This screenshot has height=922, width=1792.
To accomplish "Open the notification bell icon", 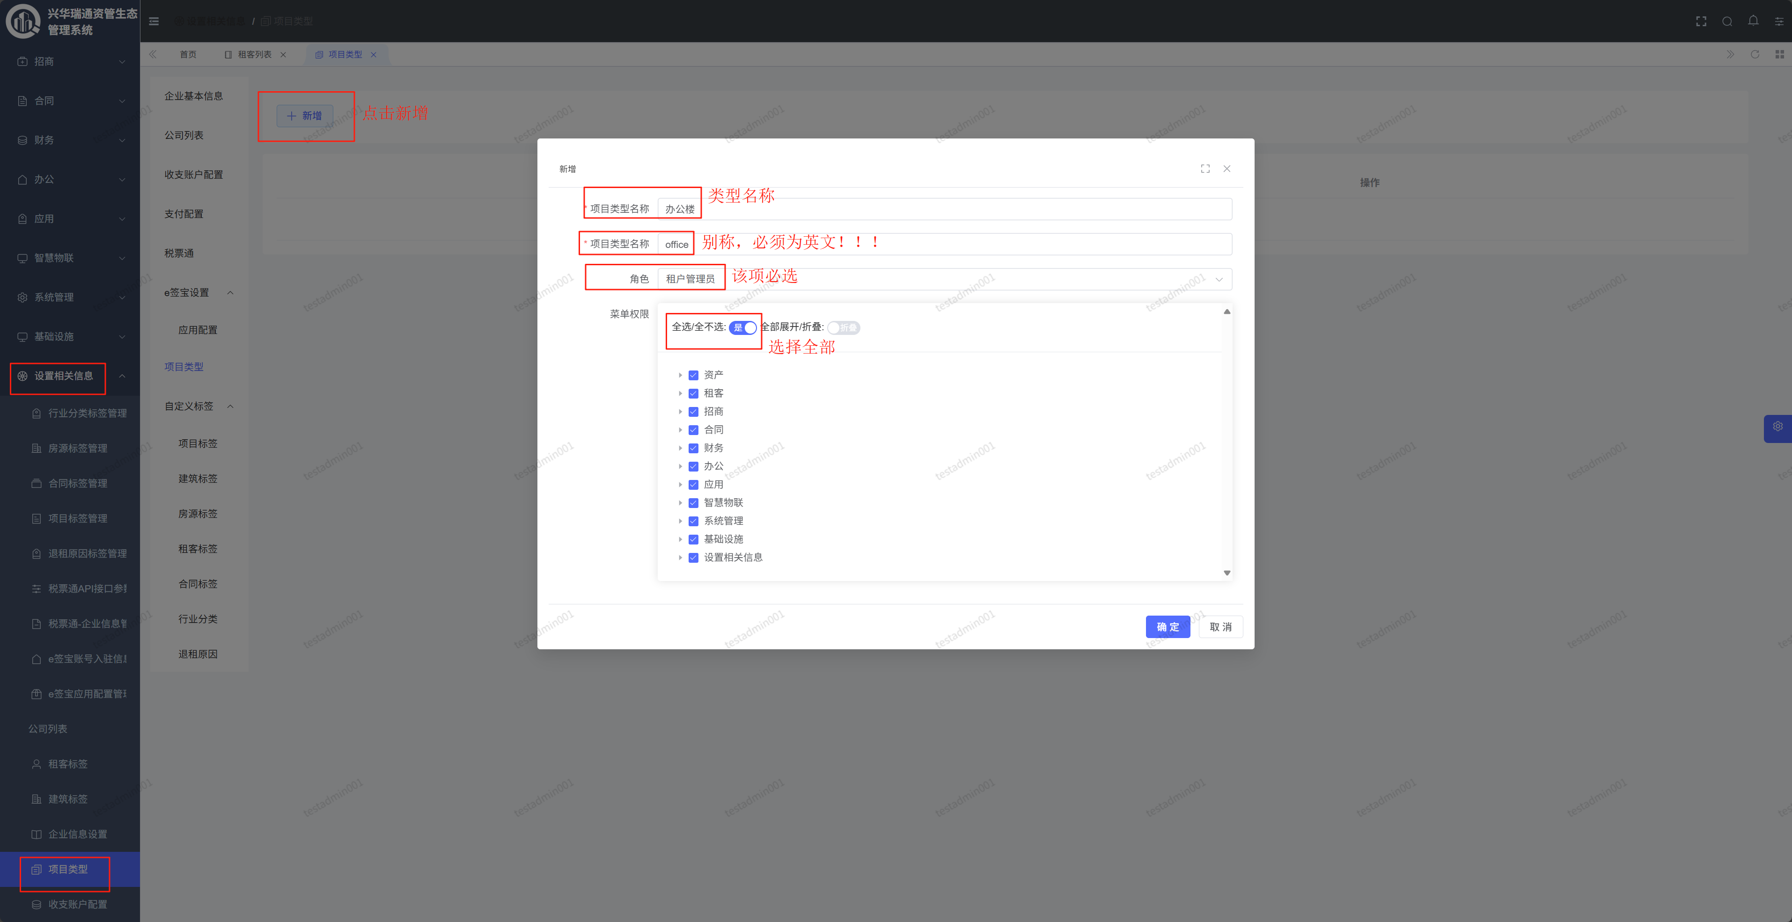I will pyautogui.click(x=1753, y=21).
